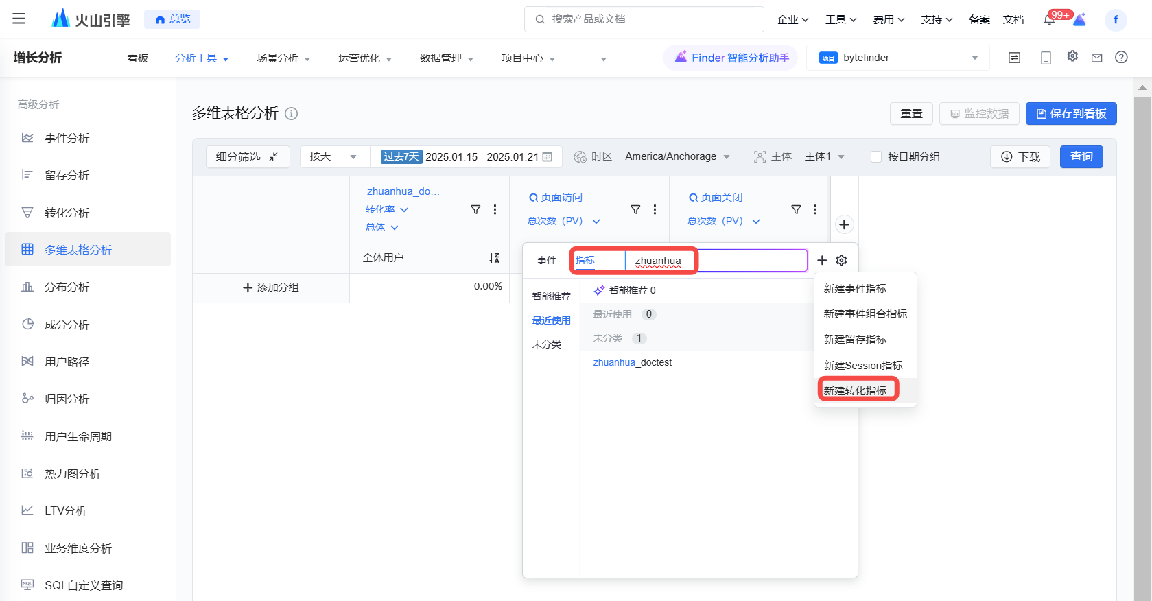Open the hamburger menu icon
This screenshot has height=601, width=1152.
coord(19,19)
